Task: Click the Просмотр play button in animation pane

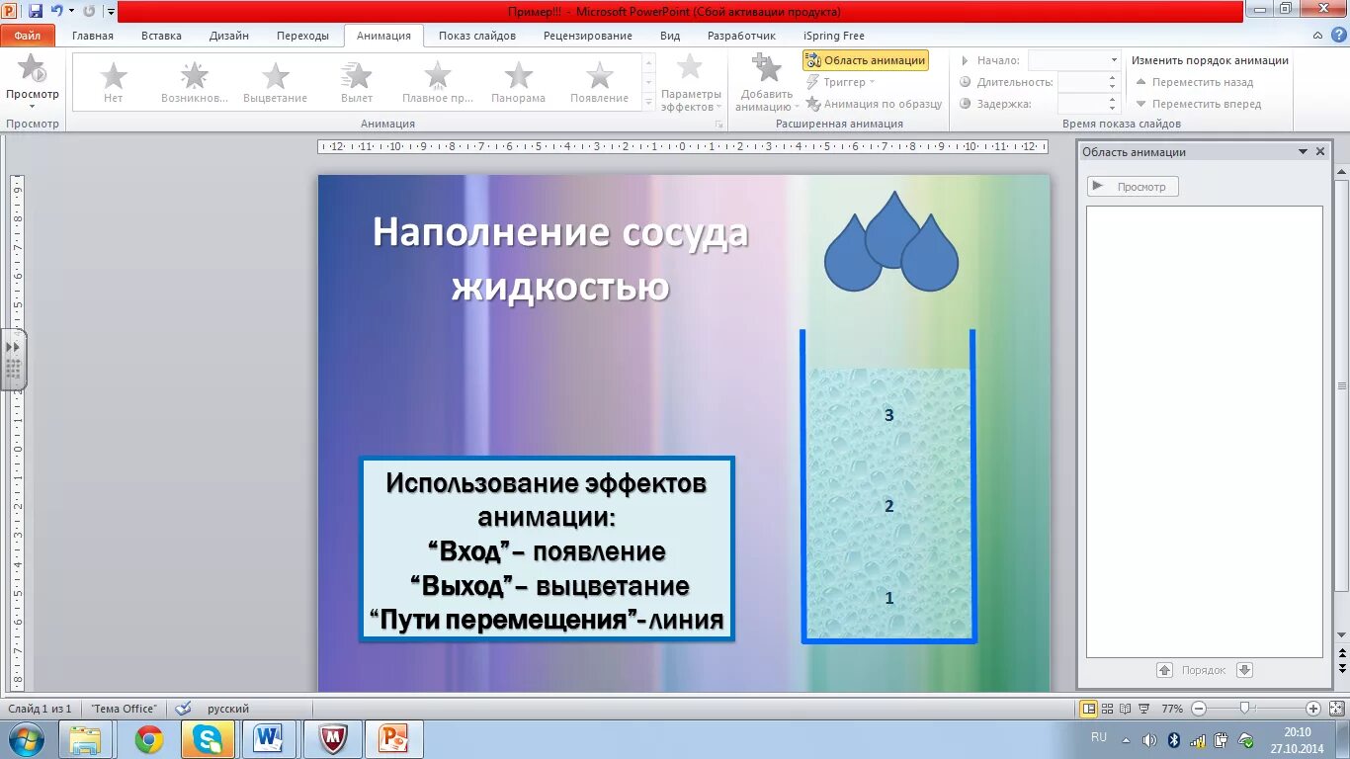Action: coord(1133,187)
